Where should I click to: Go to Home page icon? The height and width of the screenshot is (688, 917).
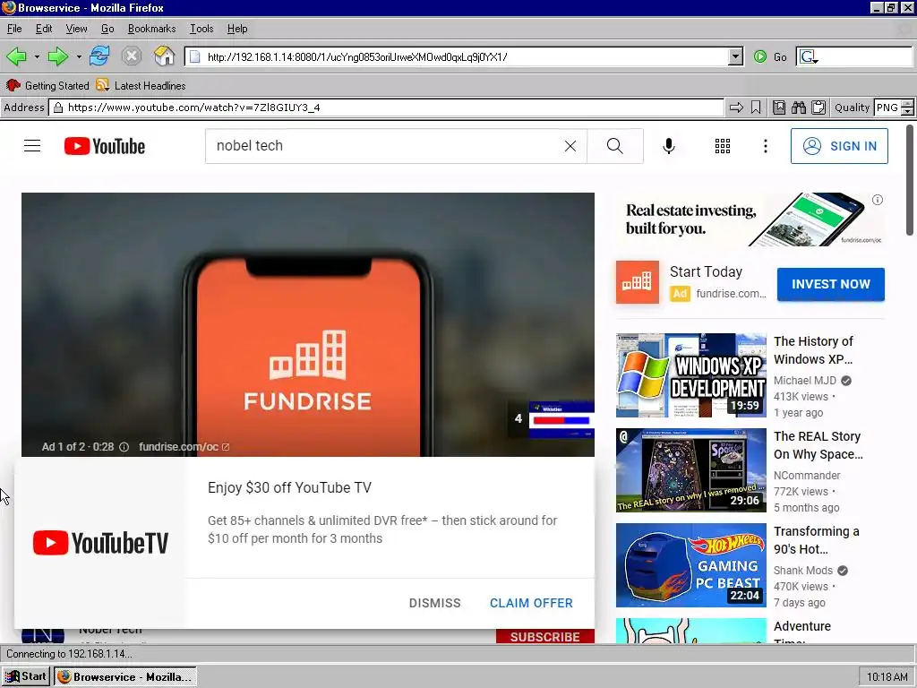tap(165, 56)
